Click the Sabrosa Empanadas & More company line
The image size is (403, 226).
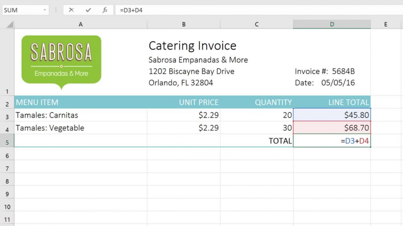(198, 60)
